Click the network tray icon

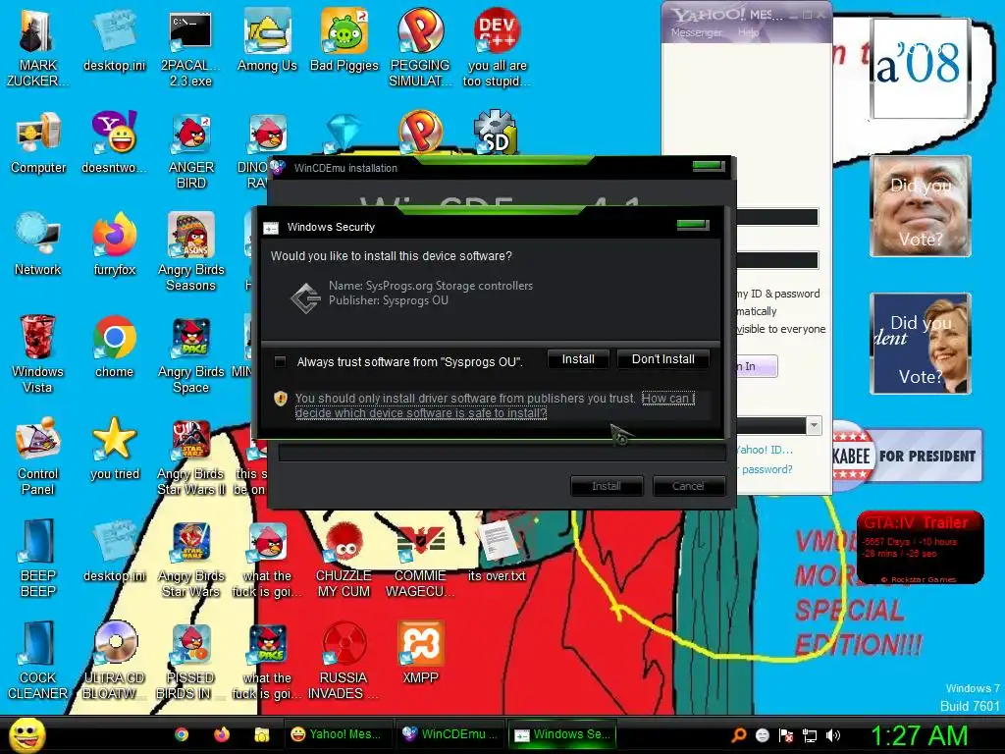pos(810,735)
